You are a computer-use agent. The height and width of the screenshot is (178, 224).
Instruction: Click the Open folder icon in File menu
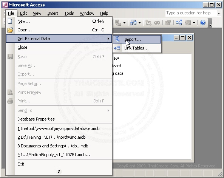[x=10, y=30]
